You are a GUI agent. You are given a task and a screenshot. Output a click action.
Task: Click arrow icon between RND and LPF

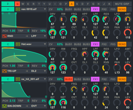27,36
